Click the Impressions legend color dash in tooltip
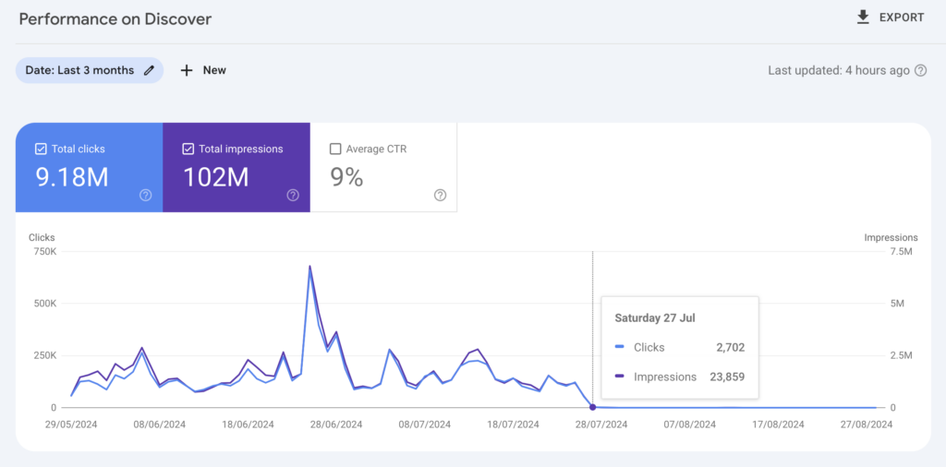The height and width of the screenshot is (467, 946). tap(620, 377)
